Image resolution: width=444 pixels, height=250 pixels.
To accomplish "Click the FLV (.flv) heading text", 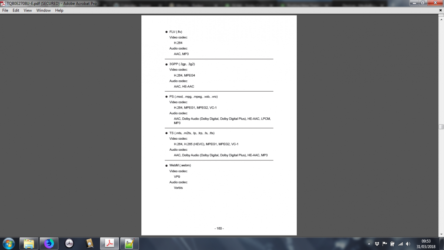I will (x=176, y=32).
